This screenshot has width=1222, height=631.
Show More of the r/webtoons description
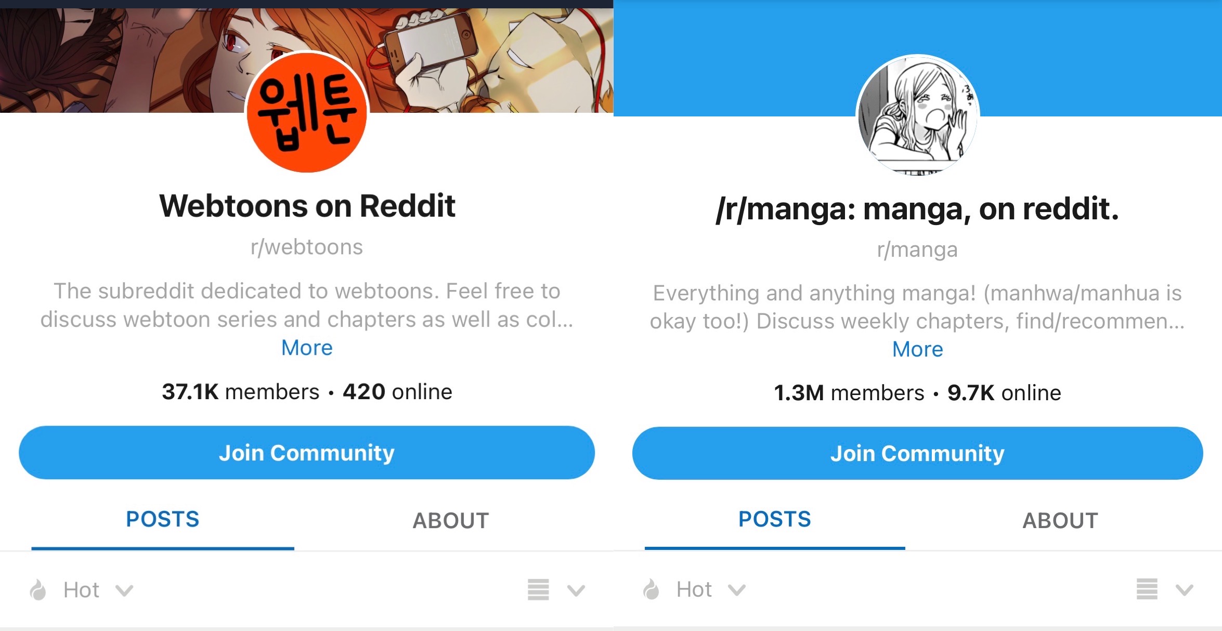[x=307, y=347]
